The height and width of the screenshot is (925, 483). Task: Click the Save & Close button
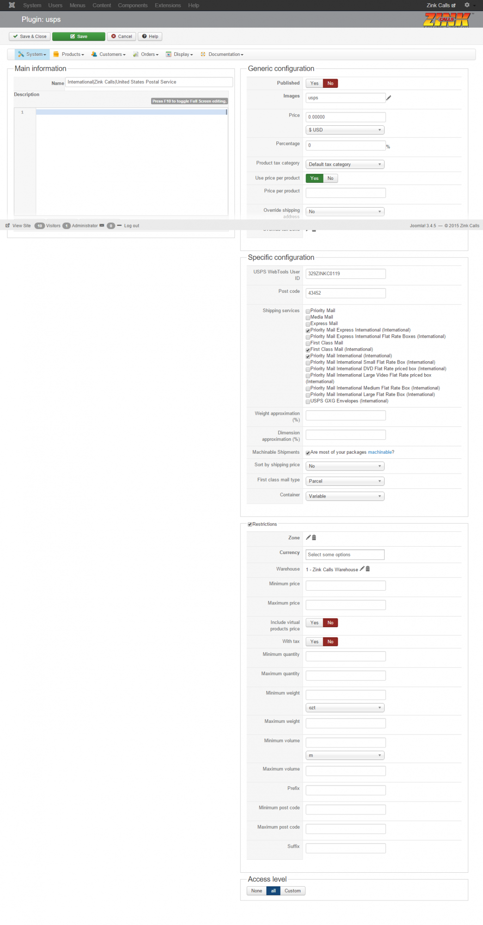pyautogui.click(x=30, y=37)
